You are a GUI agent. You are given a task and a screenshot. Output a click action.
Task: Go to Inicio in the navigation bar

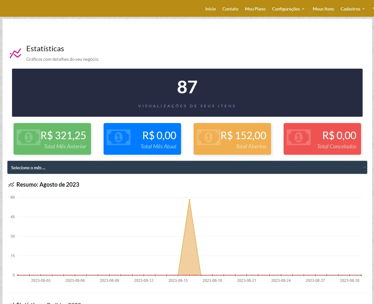tap(210, 9)
